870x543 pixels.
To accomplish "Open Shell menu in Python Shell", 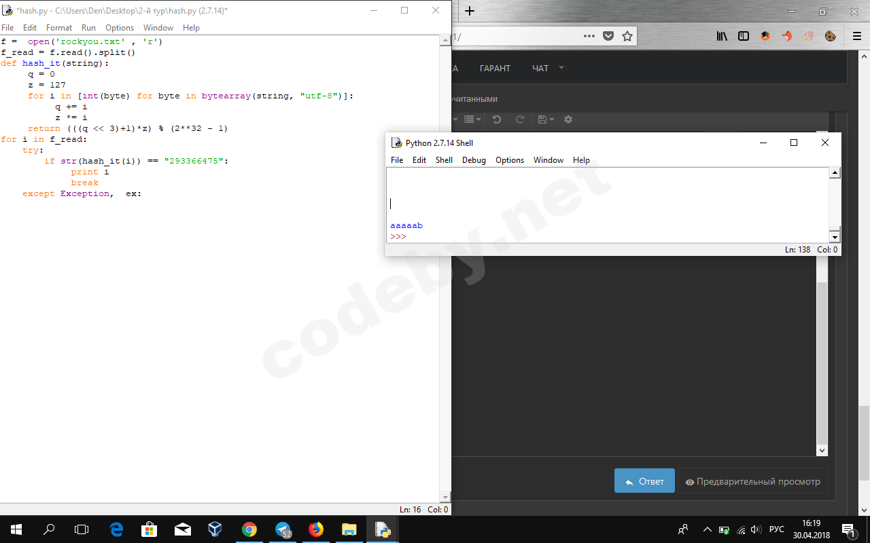I will tap(445, 160).
